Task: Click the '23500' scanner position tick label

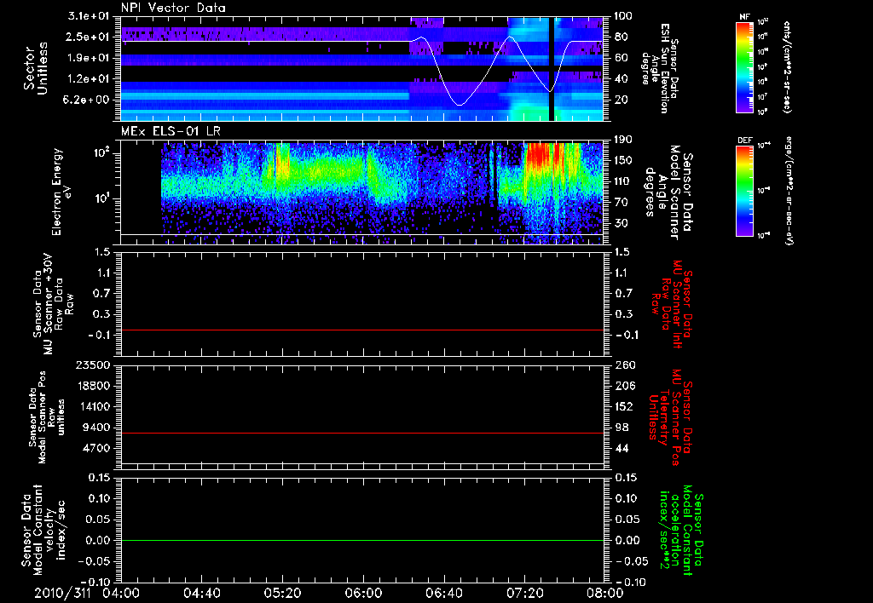Action: tap(93, 365)
